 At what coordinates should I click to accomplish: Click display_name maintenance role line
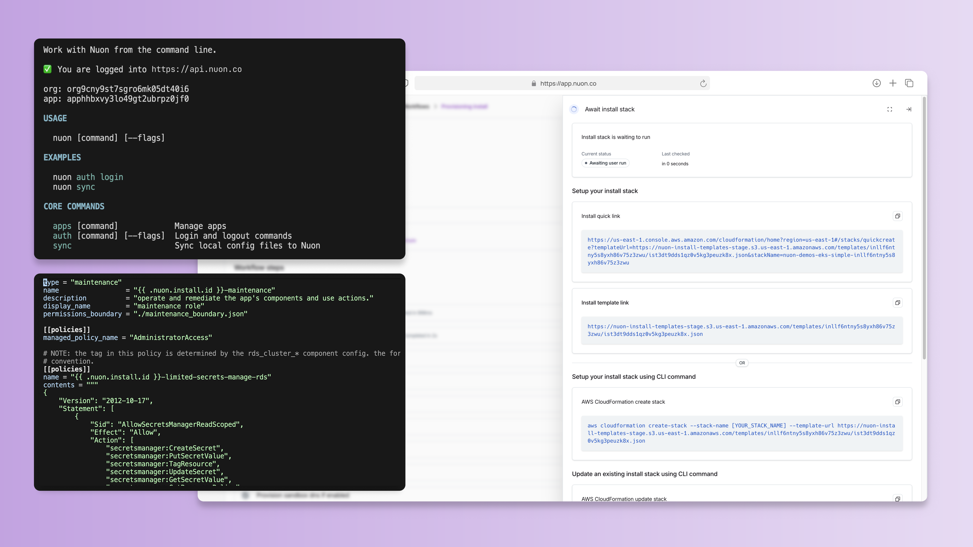click(123, 306)
